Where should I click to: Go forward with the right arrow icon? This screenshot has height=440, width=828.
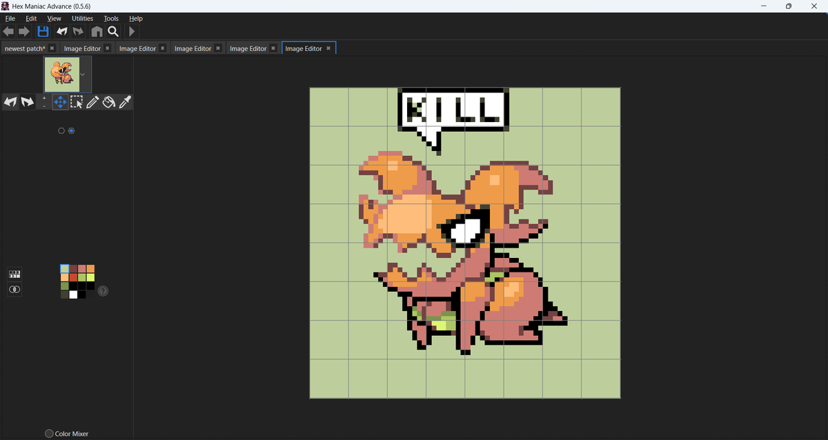point(24,32)
